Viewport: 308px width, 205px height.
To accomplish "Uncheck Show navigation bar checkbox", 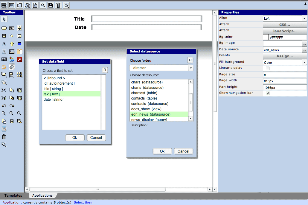I will click(x=268, y=93).
